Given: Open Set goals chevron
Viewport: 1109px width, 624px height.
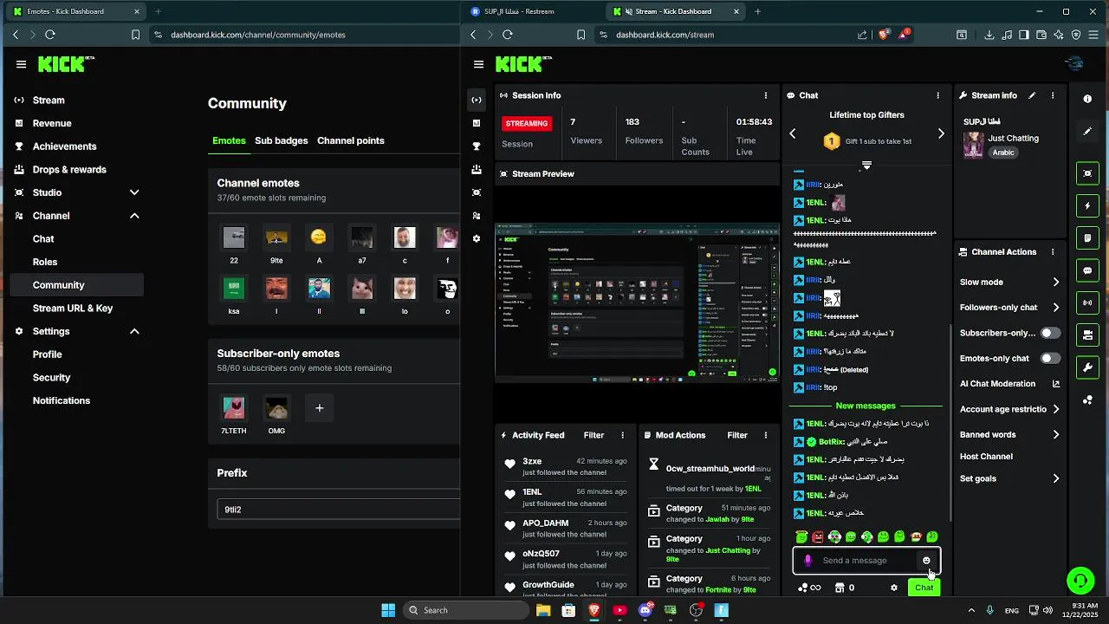Looking at the screenshot, I should (x=1056, y=478).
